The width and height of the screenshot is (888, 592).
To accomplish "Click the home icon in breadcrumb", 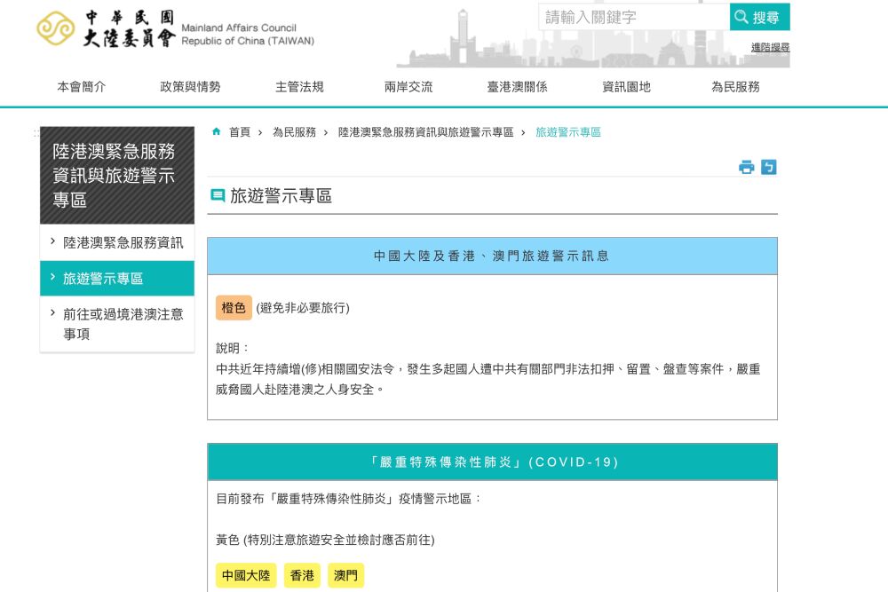I will (x=216, y=132).
